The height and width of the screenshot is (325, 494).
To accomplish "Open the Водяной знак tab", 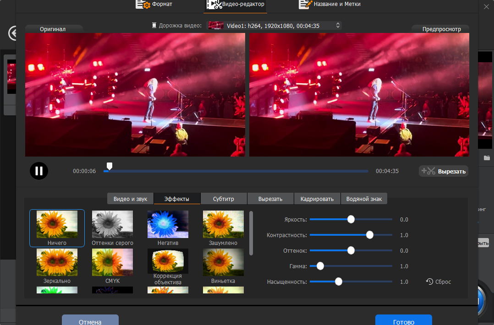I will [364, 199].
